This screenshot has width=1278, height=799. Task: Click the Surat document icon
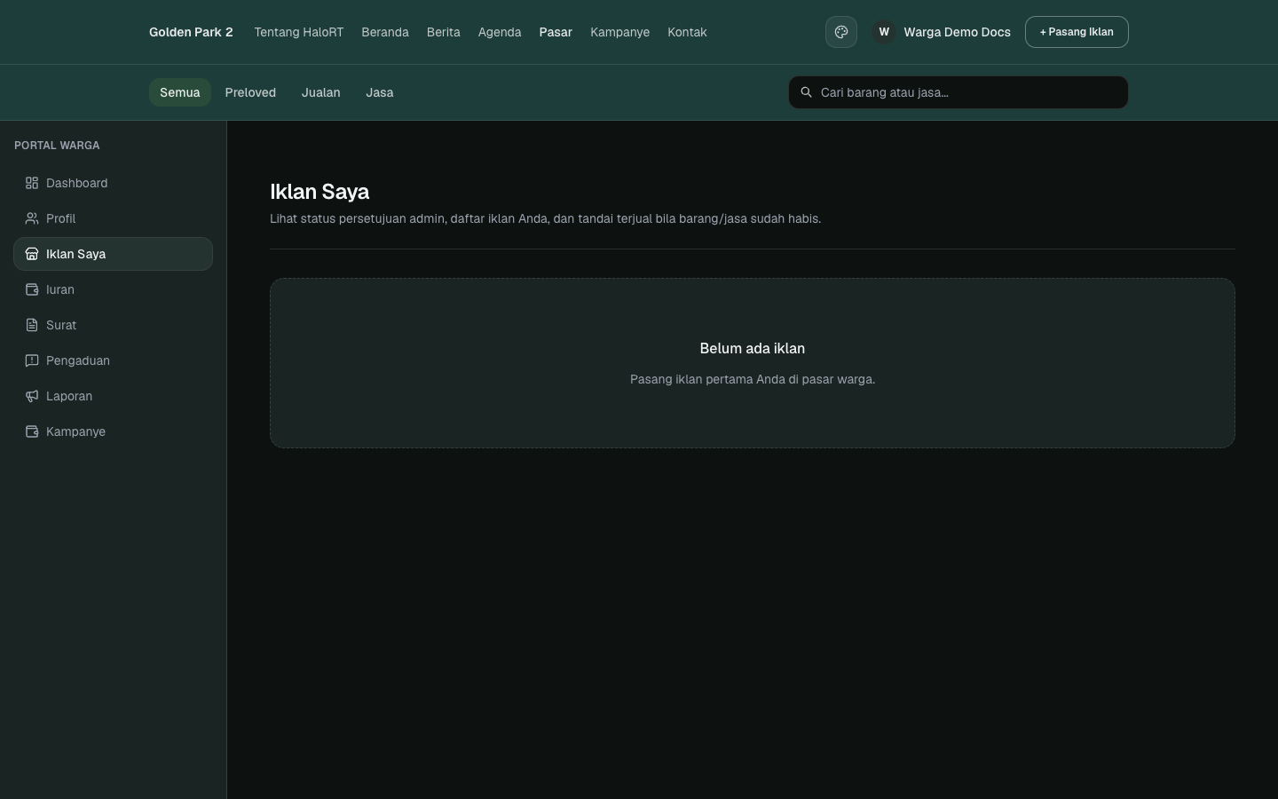coord(32,325)
